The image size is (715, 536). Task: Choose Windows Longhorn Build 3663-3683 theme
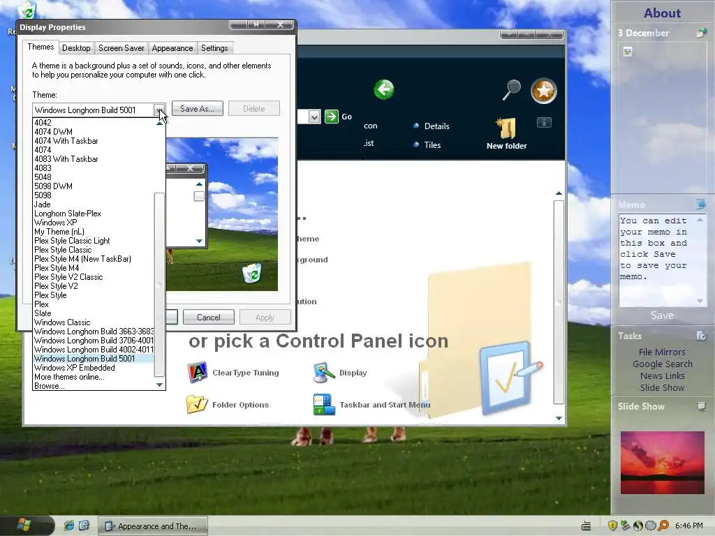[x=94, y=332]
